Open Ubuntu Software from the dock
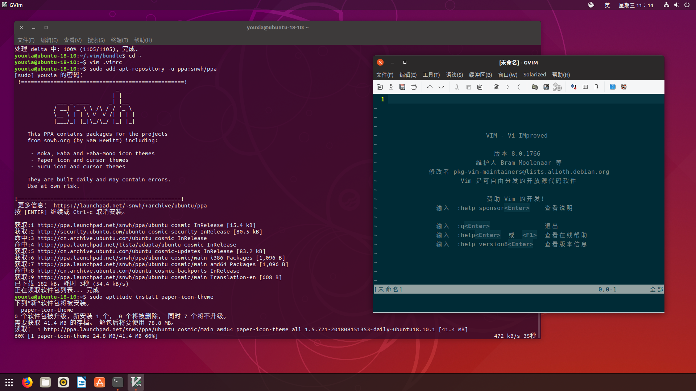This screenshot has width=696, height=391. coord(100,382)
